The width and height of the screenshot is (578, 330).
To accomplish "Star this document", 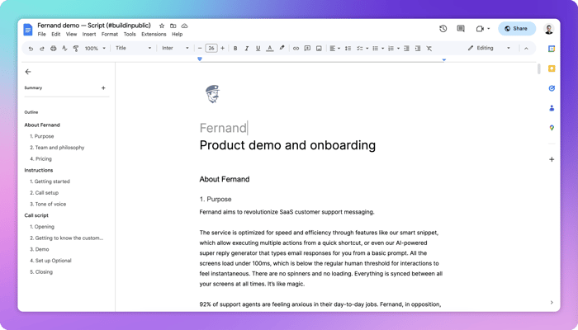I will tap(162, 26).
